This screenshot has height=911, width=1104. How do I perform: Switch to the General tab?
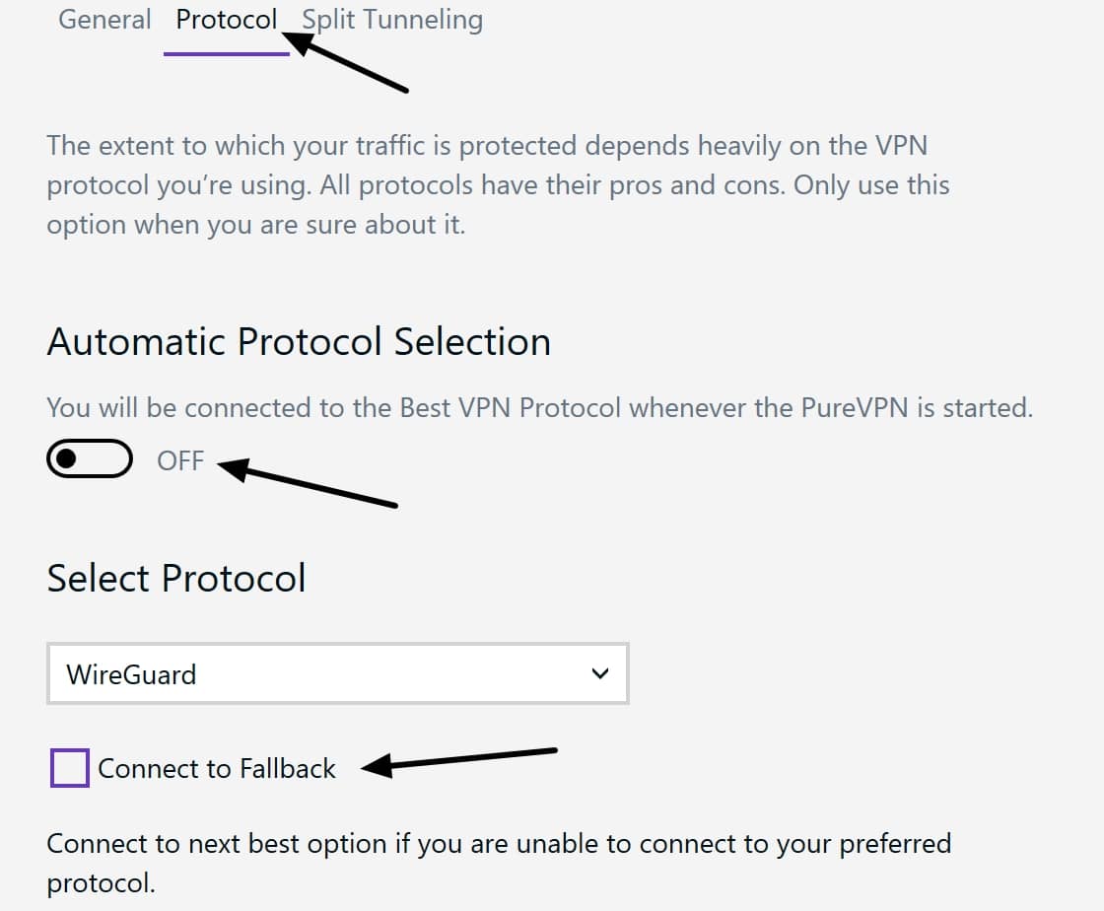tap(104, 19)
